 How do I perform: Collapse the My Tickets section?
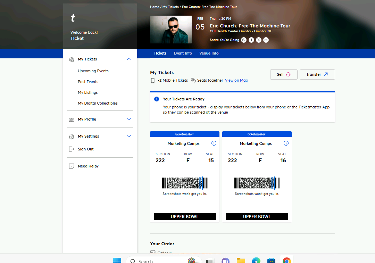pos(129,59)
